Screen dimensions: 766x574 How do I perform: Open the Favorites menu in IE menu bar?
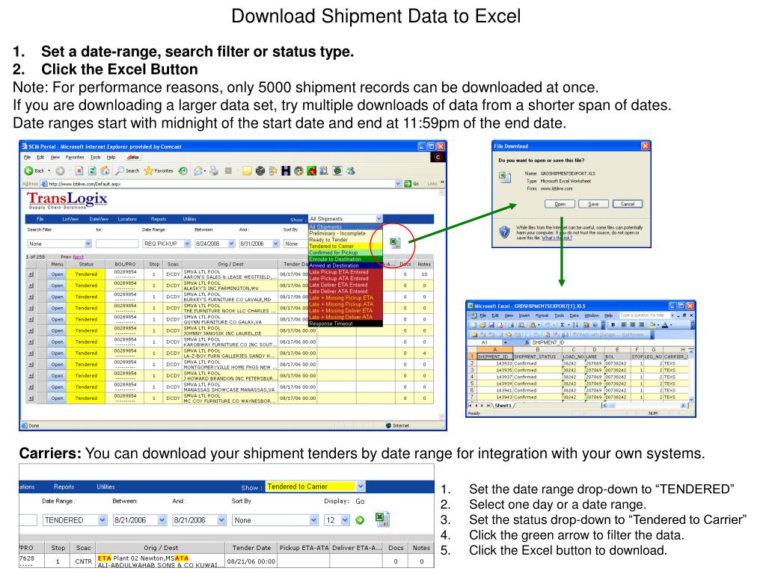[x=75, y=157]
